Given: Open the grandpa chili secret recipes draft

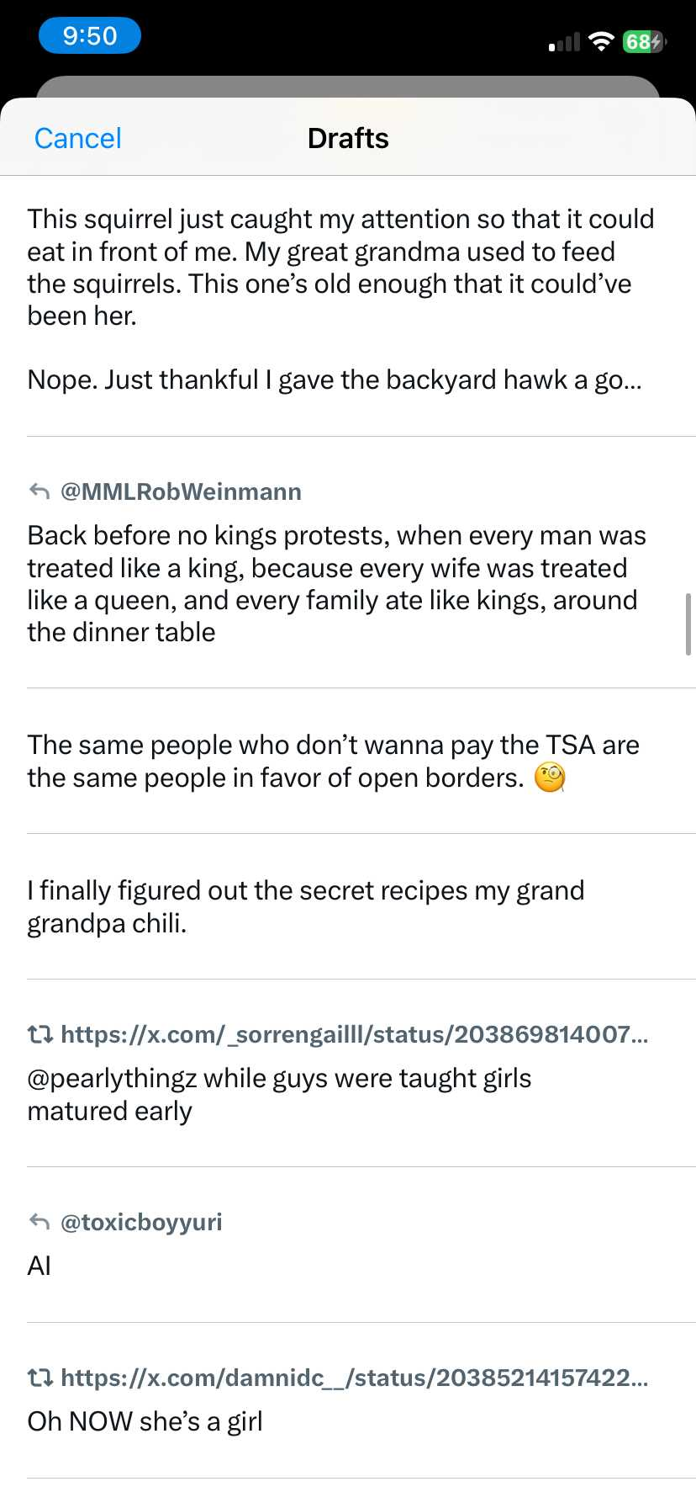Looking at the screenshot, I should click(306, 906).
